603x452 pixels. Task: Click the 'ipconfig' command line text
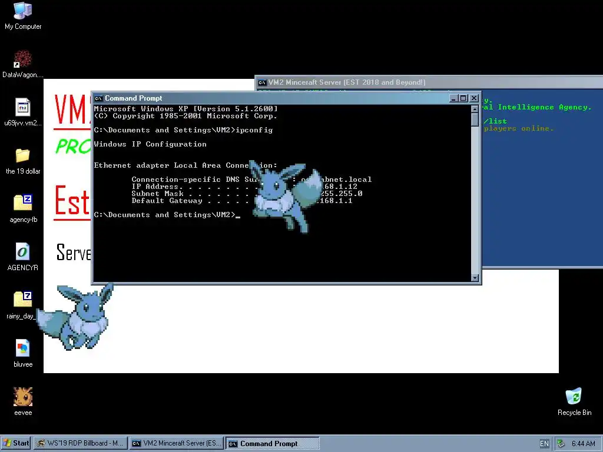click(x=254, y=130)
